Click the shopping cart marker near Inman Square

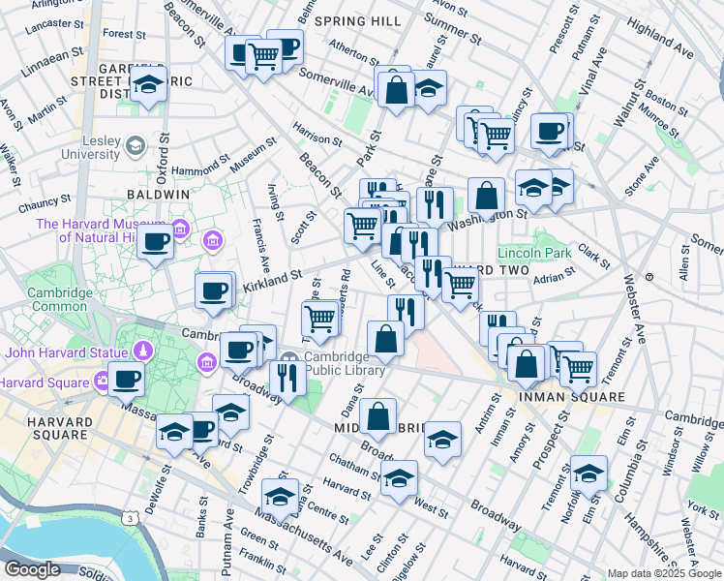click(578, 367)
